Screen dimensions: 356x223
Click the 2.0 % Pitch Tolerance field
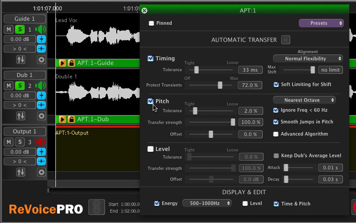tap(251, 111)
